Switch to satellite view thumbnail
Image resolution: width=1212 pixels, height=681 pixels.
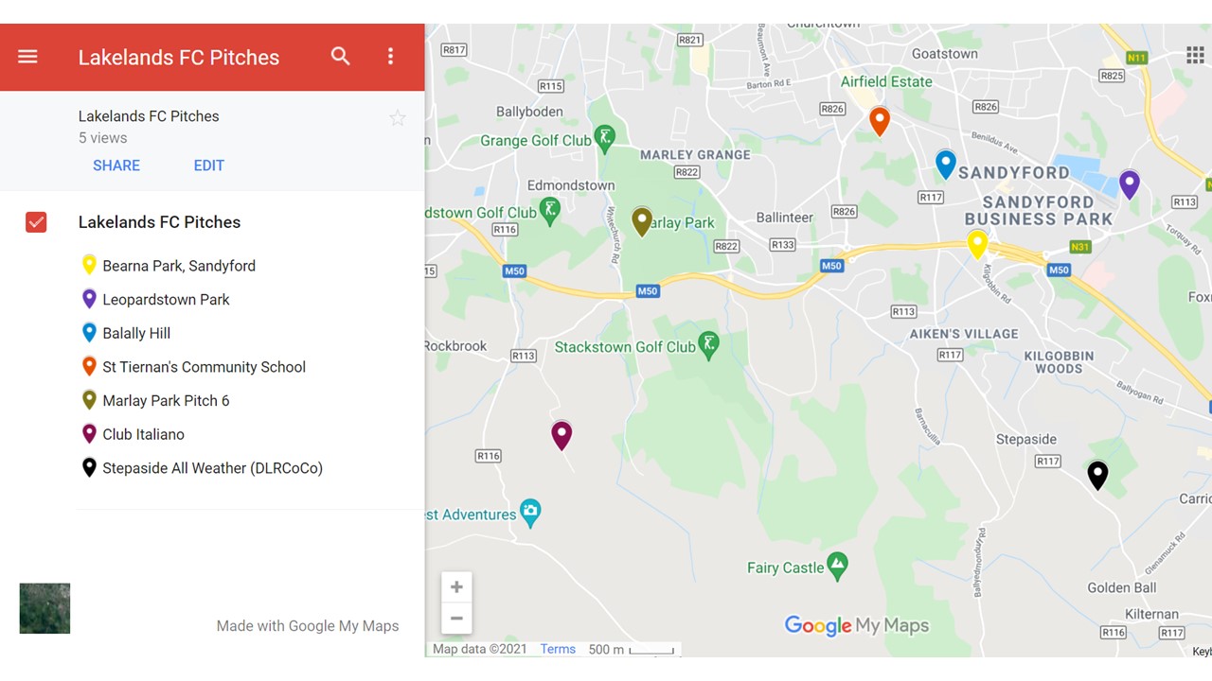click(x=45, y=608)
